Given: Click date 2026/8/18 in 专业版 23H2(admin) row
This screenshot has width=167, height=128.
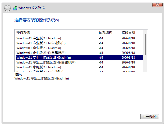Looking at the screenshot, I should coord(128,38).
